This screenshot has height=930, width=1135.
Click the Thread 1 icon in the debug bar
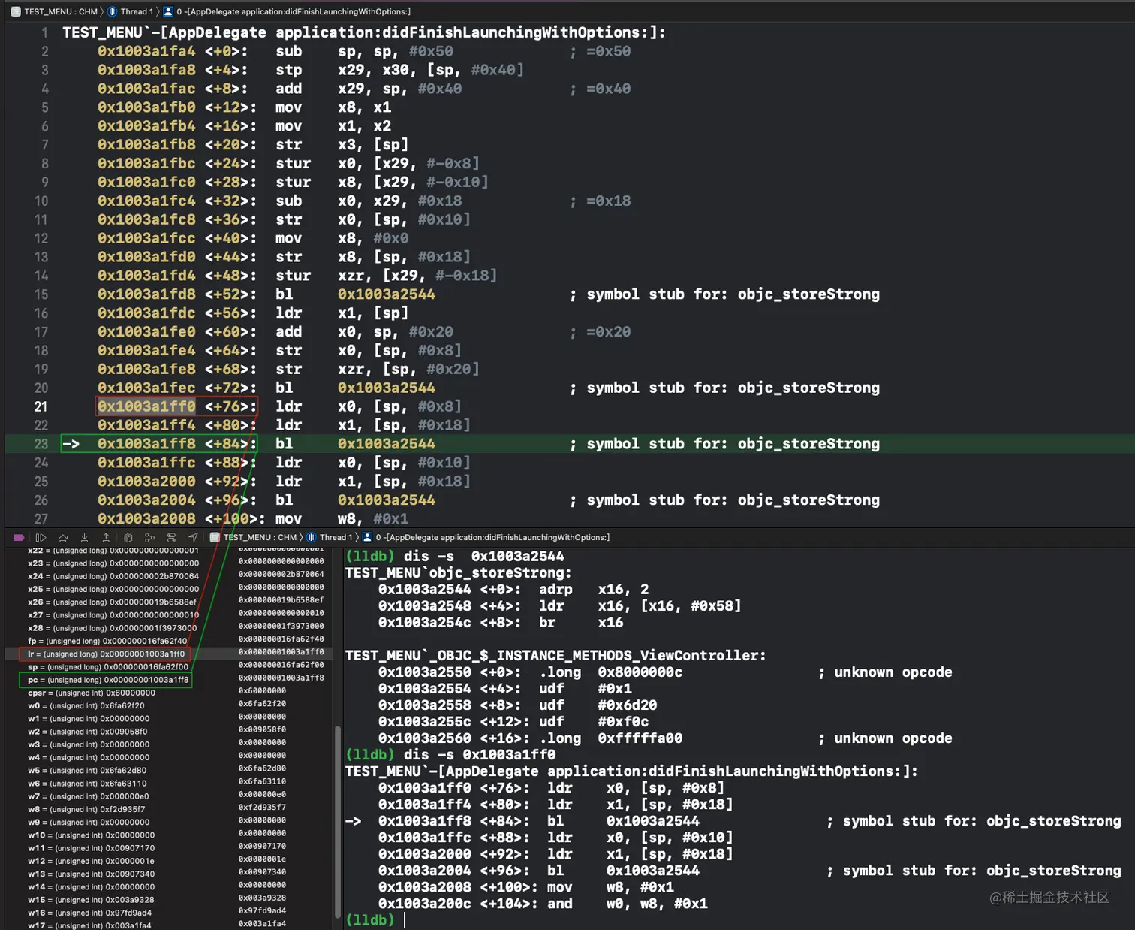pos(312,537)
